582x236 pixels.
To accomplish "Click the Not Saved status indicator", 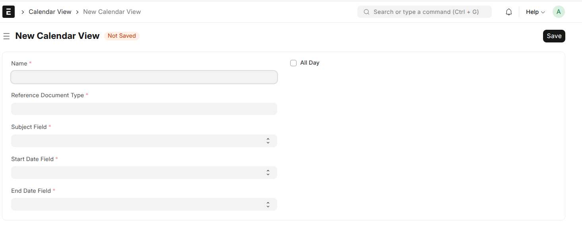I will coord(122,36).
